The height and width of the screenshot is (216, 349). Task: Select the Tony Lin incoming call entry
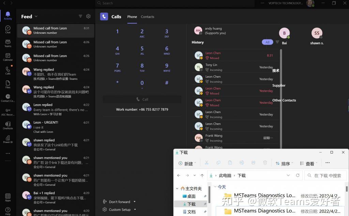[x=236, y=67]
